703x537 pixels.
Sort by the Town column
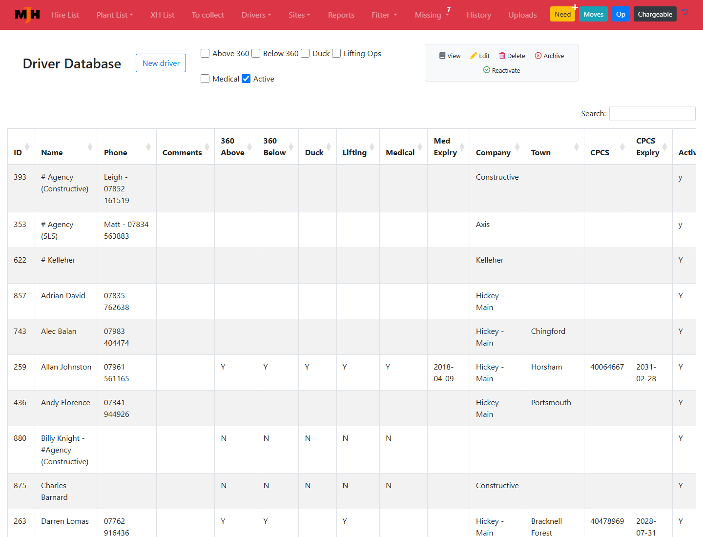(x=555, y=147)
